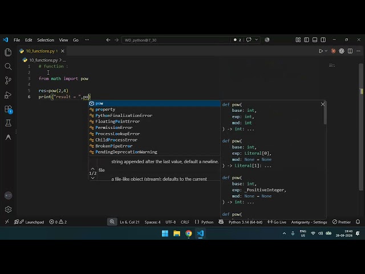Click the WD_python command center search box
Image resolution: width=365 pixels, height=274 pixels.
point(176,40)
